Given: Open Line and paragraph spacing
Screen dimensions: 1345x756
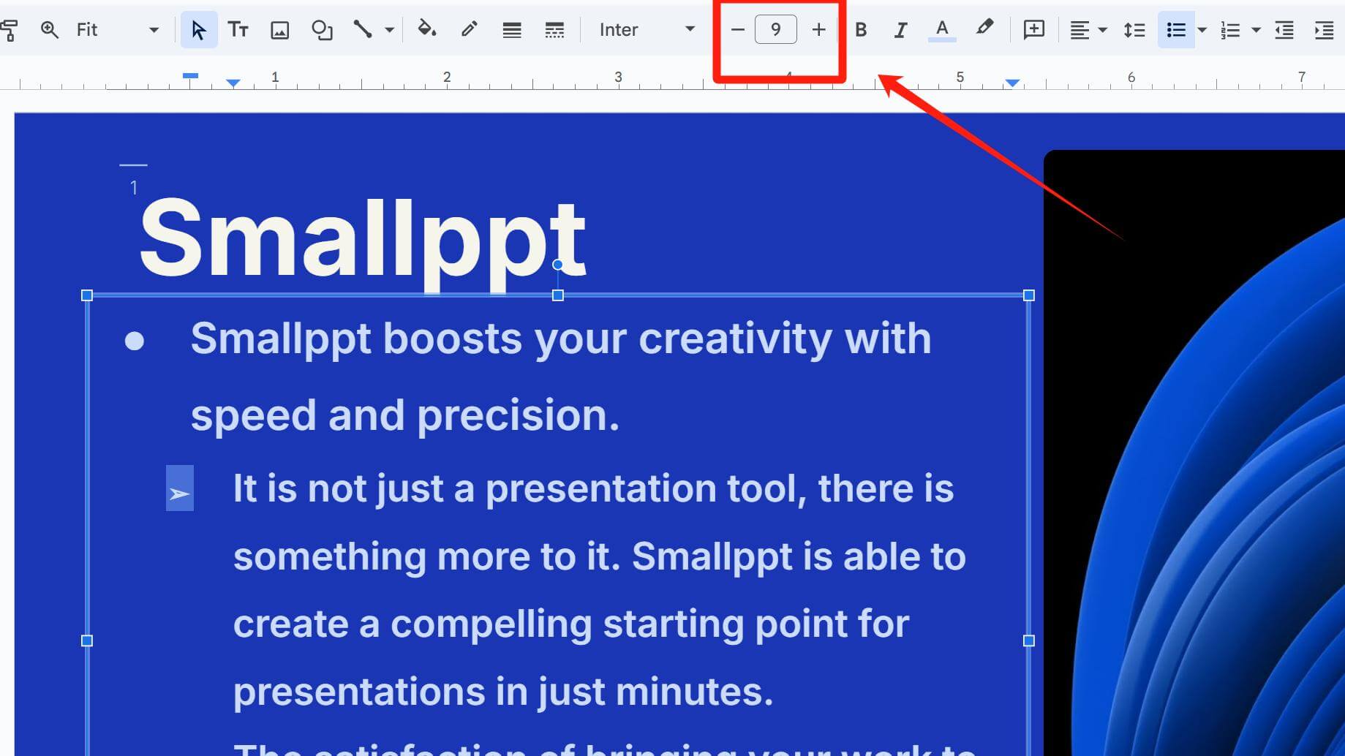Looking at the screenshot, I should [x=1134, y=30].
